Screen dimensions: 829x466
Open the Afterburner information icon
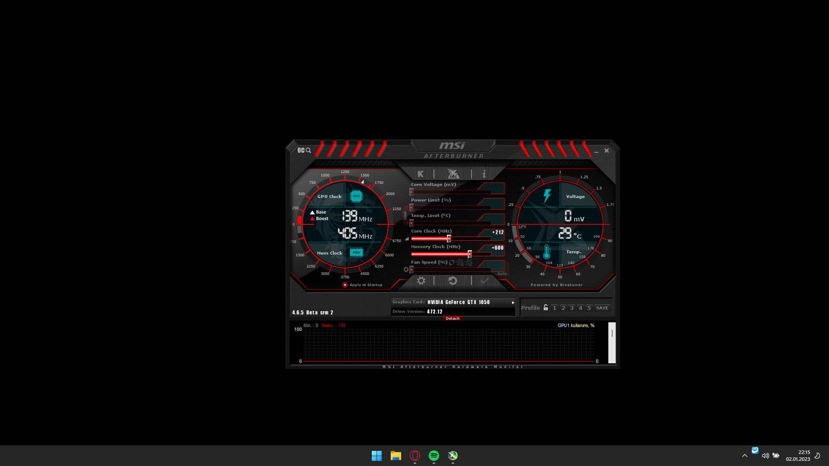(484, 174)
